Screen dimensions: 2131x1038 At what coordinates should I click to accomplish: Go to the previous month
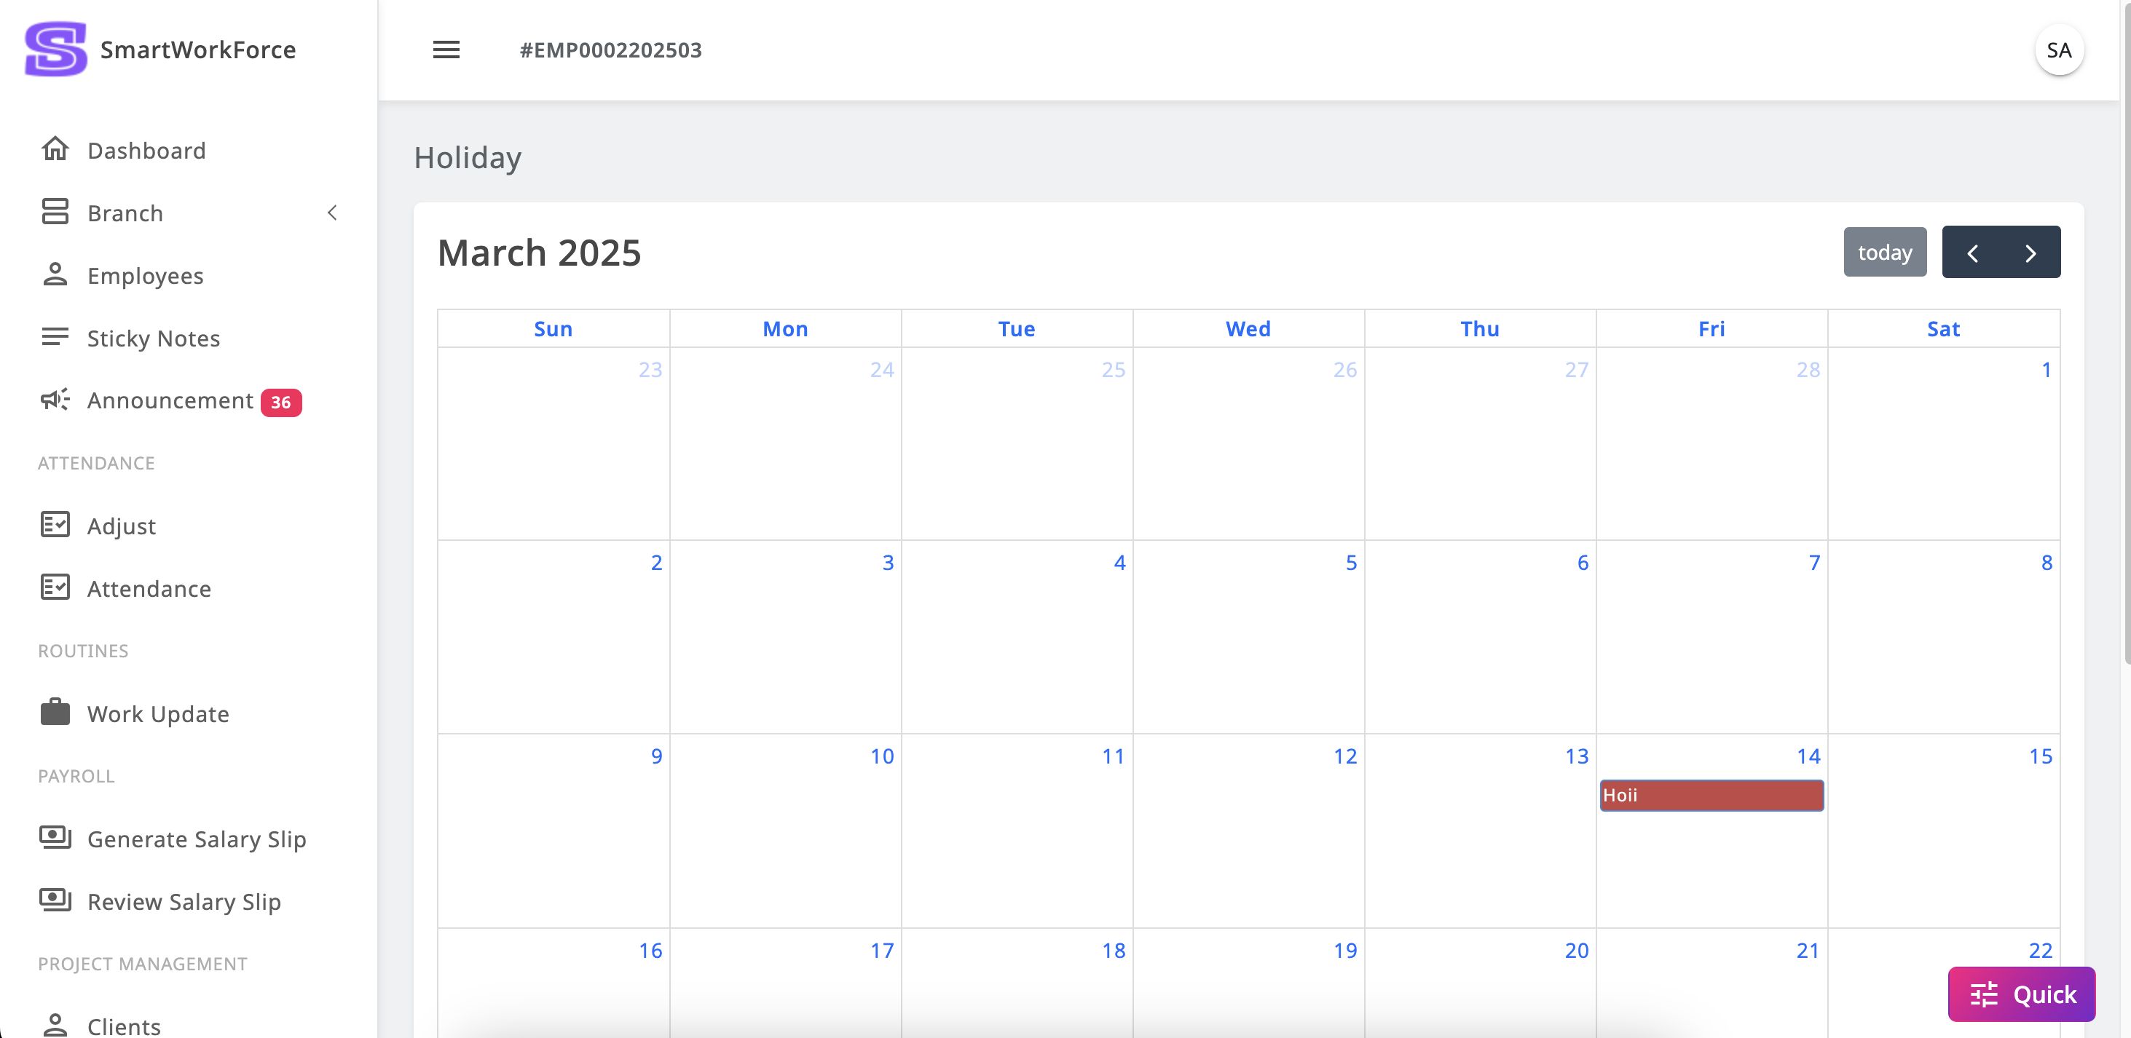tap(1972, 253)
